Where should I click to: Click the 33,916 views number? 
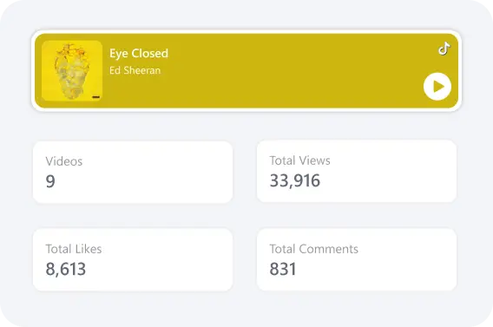pos(295,180)
